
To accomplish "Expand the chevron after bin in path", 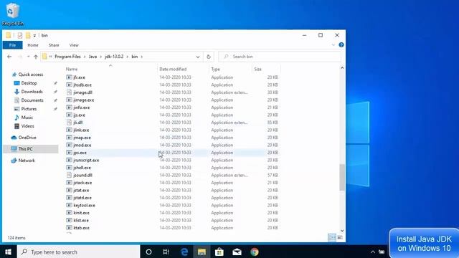I will point(142,57).
